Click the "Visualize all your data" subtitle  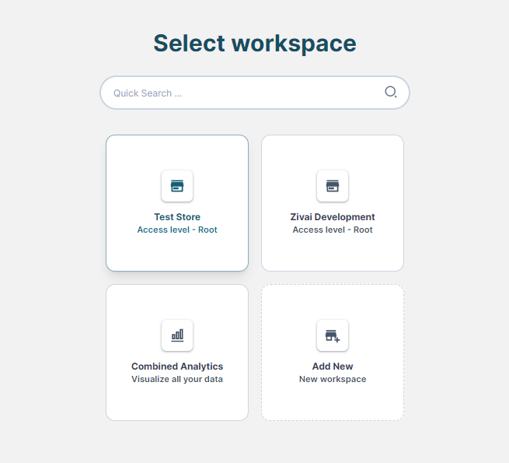tap(177, 380)
